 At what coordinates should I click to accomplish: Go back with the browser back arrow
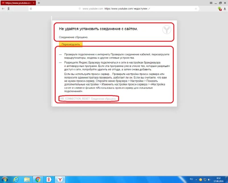tap(3, 9)
